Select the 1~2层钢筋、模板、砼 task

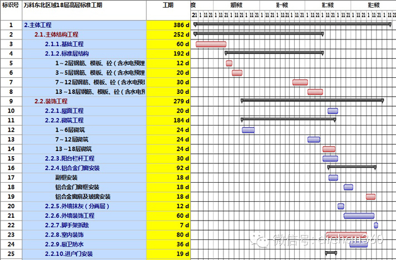(x=100, y=63)
